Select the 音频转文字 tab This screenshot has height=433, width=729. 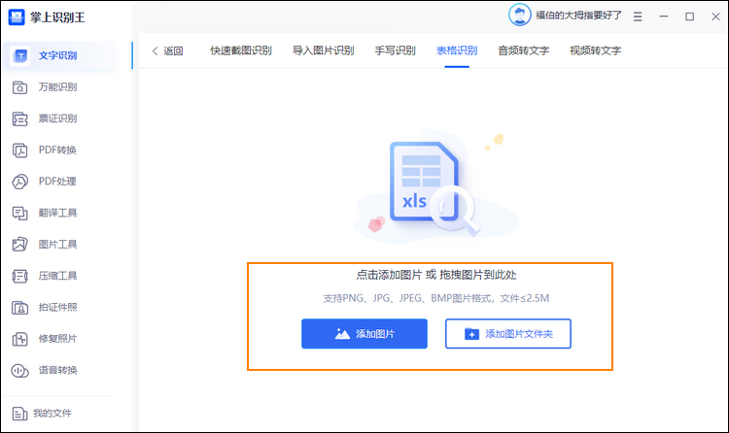click(523, 50)
